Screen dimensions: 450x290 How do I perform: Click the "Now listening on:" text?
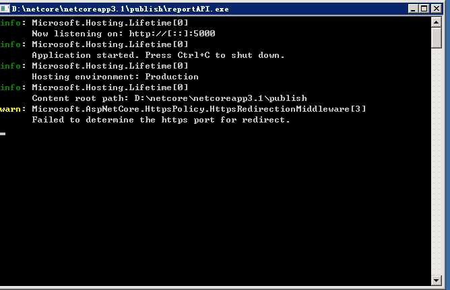pos(73,33)
